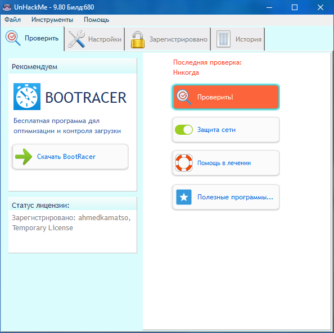Click the Temporary License text
The height and width of the screenshot is (333, 334).
(x=42, y=228)
